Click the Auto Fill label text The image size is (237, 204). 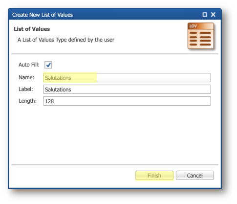click(29, 65)
